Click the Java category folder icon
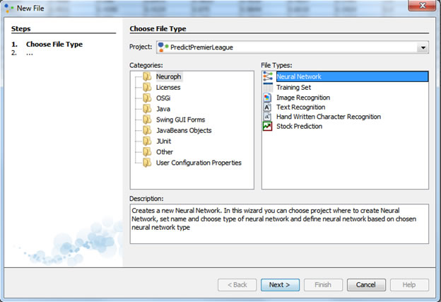The image size is (441, 302). (x=147, y=109)
